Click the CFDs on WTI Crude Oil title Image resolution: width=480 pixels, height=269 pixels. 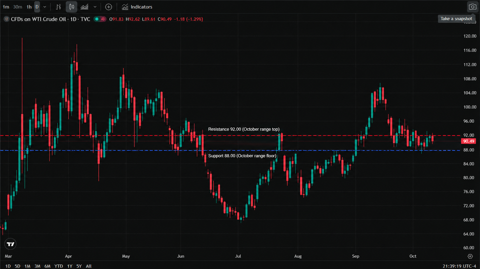pos(50,19)
